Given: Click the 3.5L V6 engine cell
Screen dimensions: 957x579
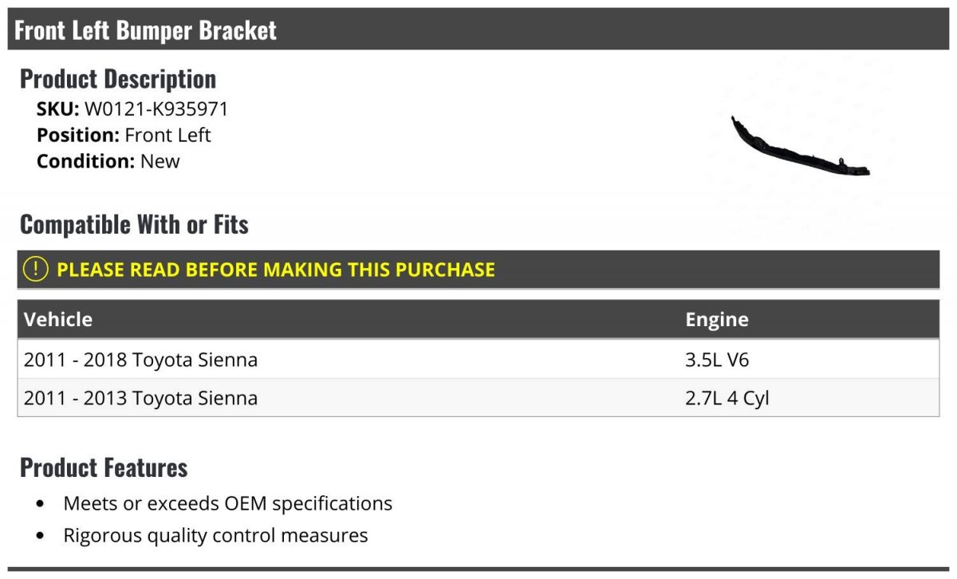Looking at the screenshot, I should pos(717,360).
